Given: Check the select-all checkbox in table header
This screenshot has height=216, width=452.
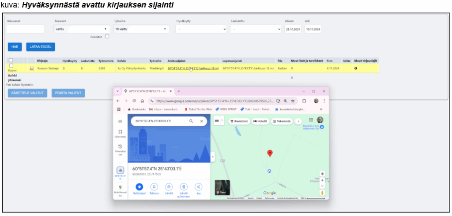Looking at the screenshot, I should 11,61.
